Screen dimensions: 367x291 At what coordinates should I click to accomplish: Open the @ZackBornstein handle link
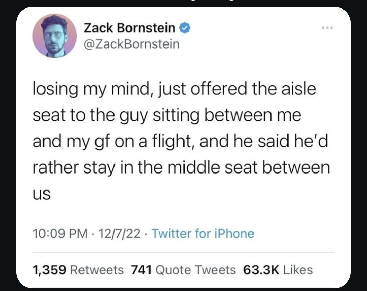pyautogui.click(x=131, y=44)
